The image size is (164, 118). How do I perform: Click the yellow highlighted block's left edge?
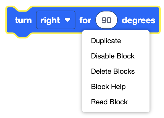7,20
